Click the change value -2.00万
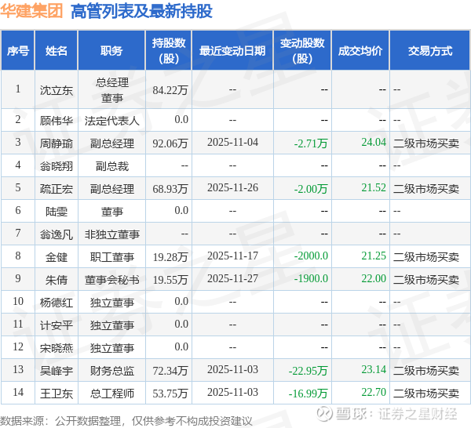 point(311,189)
